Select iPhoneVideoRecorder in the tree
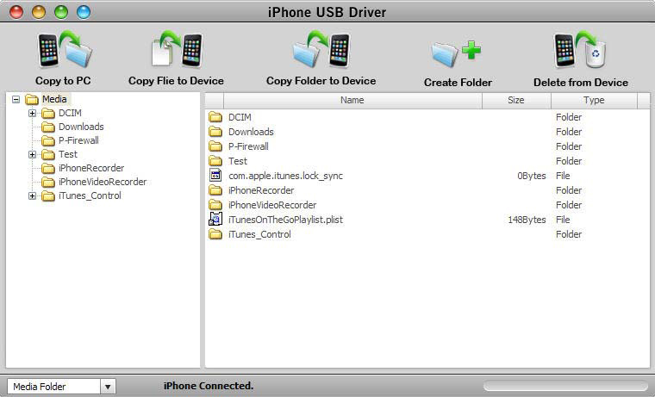This screenshot has height=397, width=655. click(102, 182)
